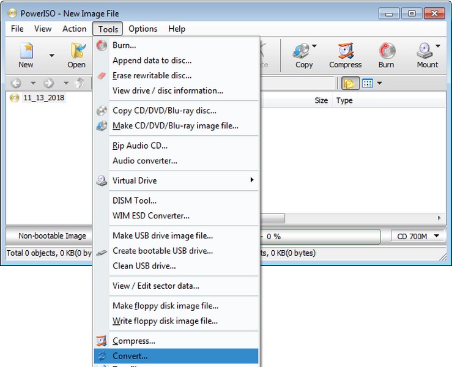Click the Type column header

344,100
